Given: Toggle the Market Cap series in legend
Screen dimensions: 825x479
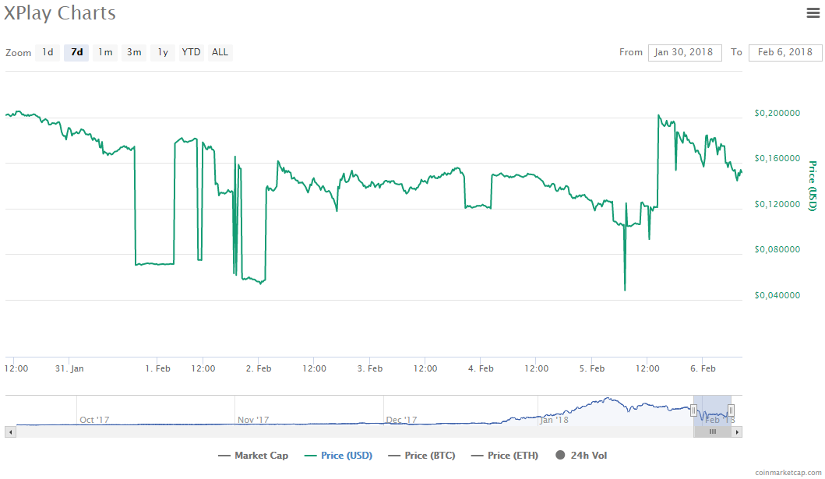Looking at the screenshot, I should [x=253, y=456].
